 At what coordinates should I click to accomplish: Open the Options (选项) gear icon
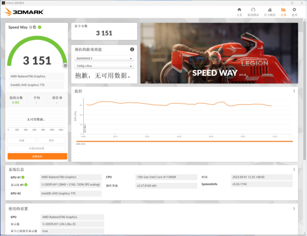coord(294,12)
